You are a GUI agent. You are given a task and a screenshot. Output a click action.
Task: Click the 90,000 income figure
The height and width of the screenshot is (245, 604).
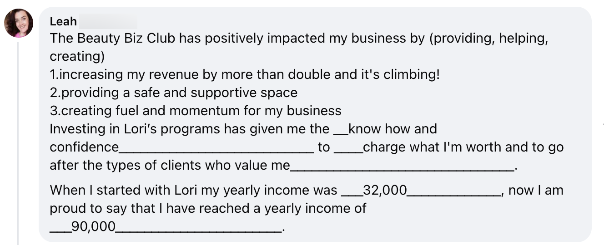tap(93, 226)
